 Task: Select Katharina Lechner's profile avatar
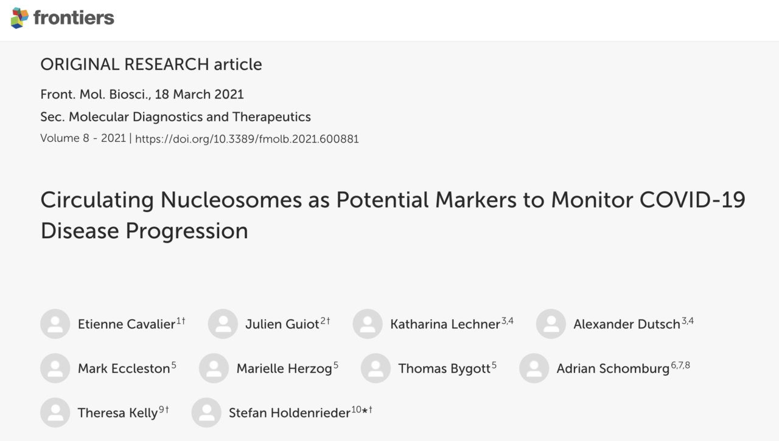point(368,324)
